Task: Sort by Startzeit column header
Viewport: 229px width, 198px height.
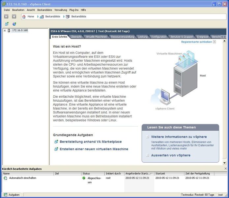Action: tap(169, 174)
